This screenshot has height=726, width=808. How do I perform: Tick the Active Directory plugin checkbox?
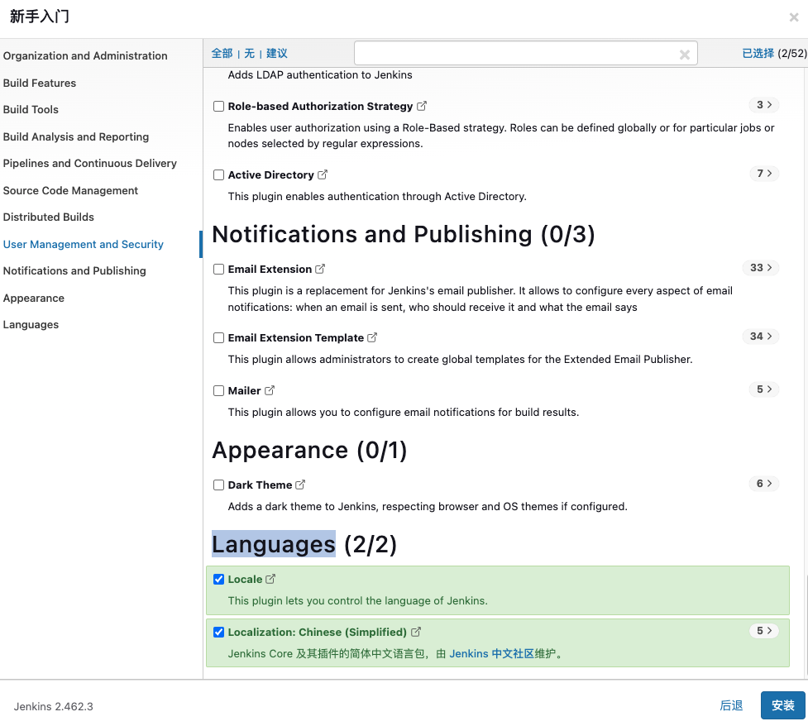218,175
